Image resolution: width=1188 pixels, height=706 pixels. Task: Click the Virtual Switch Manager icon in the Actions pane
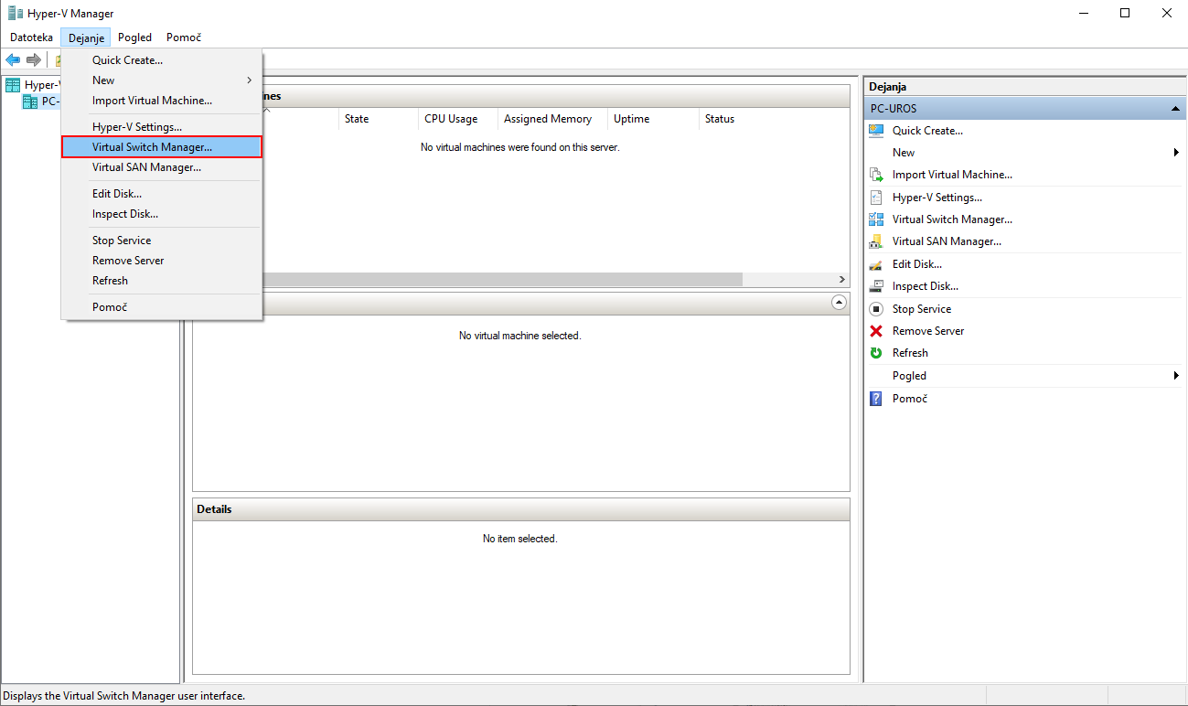pyautogui.click(x=876, y=219)
